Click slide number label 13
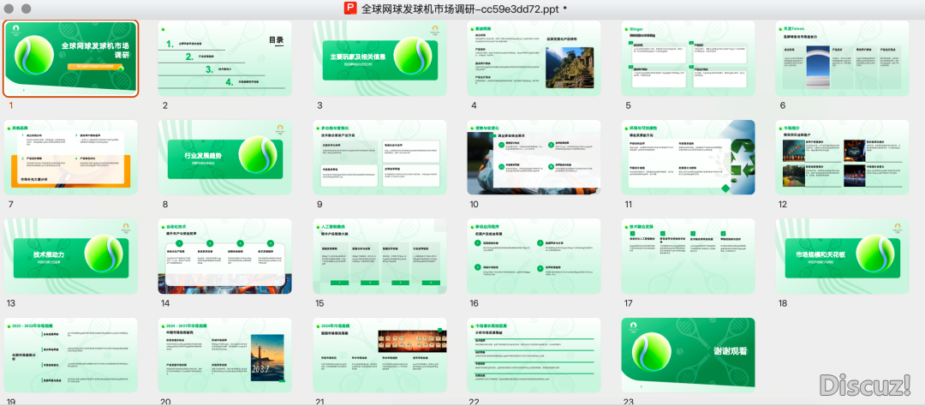The width and height of the screenshot is (925, 406). pyautogui.click(x=10, y=304)
